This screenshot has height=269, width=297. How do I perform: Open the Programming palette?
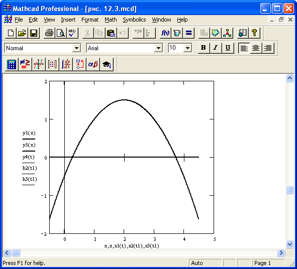79,65
